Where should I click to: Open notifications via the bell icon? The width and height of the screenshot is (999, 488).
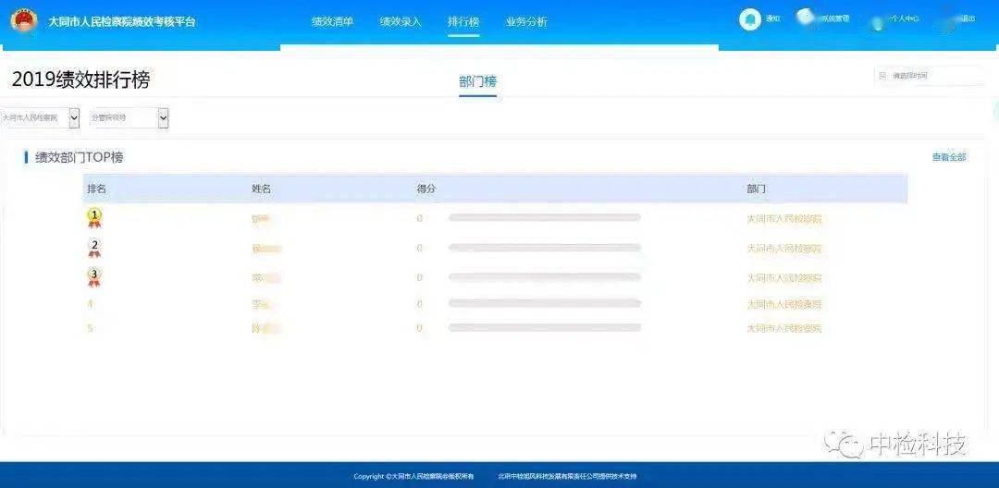(x=750, y=19)
